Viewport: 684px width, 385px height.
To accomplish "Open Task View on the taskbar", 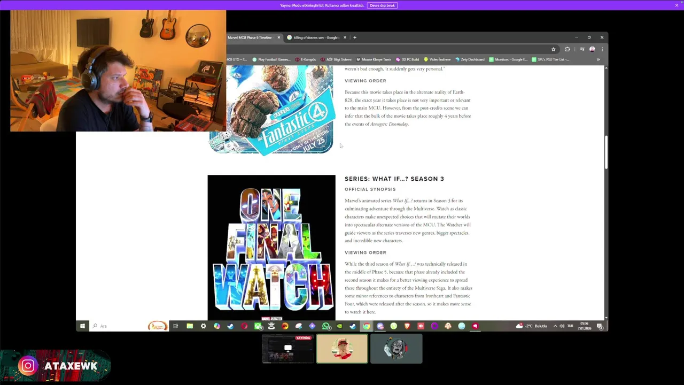I will coord(176,326).
